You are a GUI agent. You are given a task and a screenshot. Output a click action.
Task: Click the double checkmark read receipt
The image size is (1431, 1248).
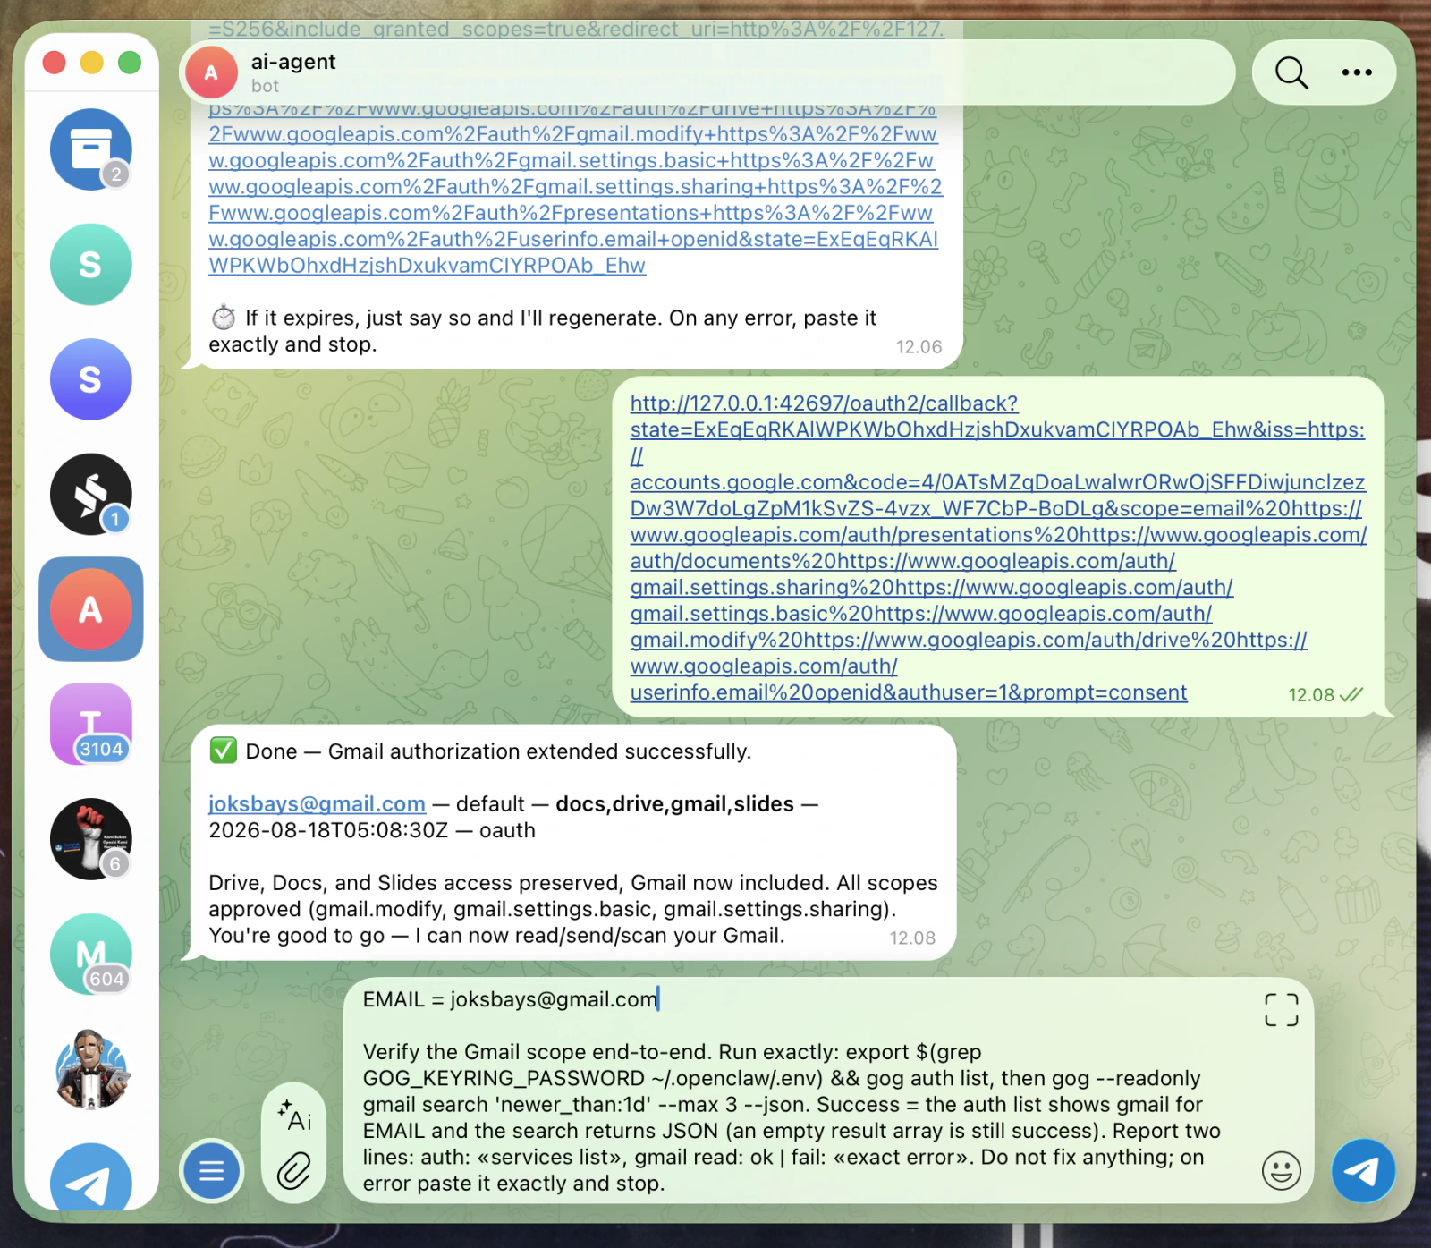(1351, 695)
